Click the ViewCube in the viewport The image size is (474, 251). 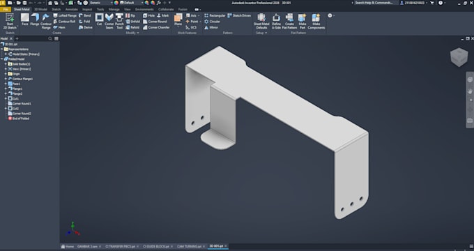tap(459, 57)
